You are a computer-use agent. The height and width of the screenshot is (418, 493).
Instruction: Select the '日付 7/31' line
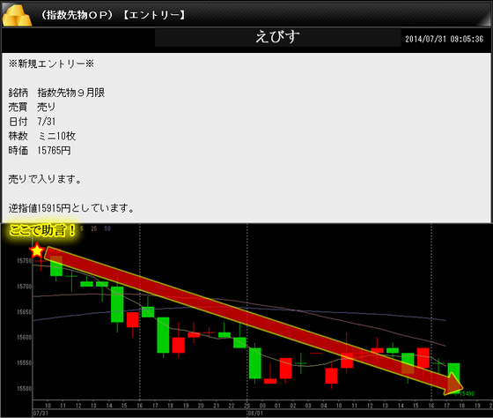pos(32,122)
